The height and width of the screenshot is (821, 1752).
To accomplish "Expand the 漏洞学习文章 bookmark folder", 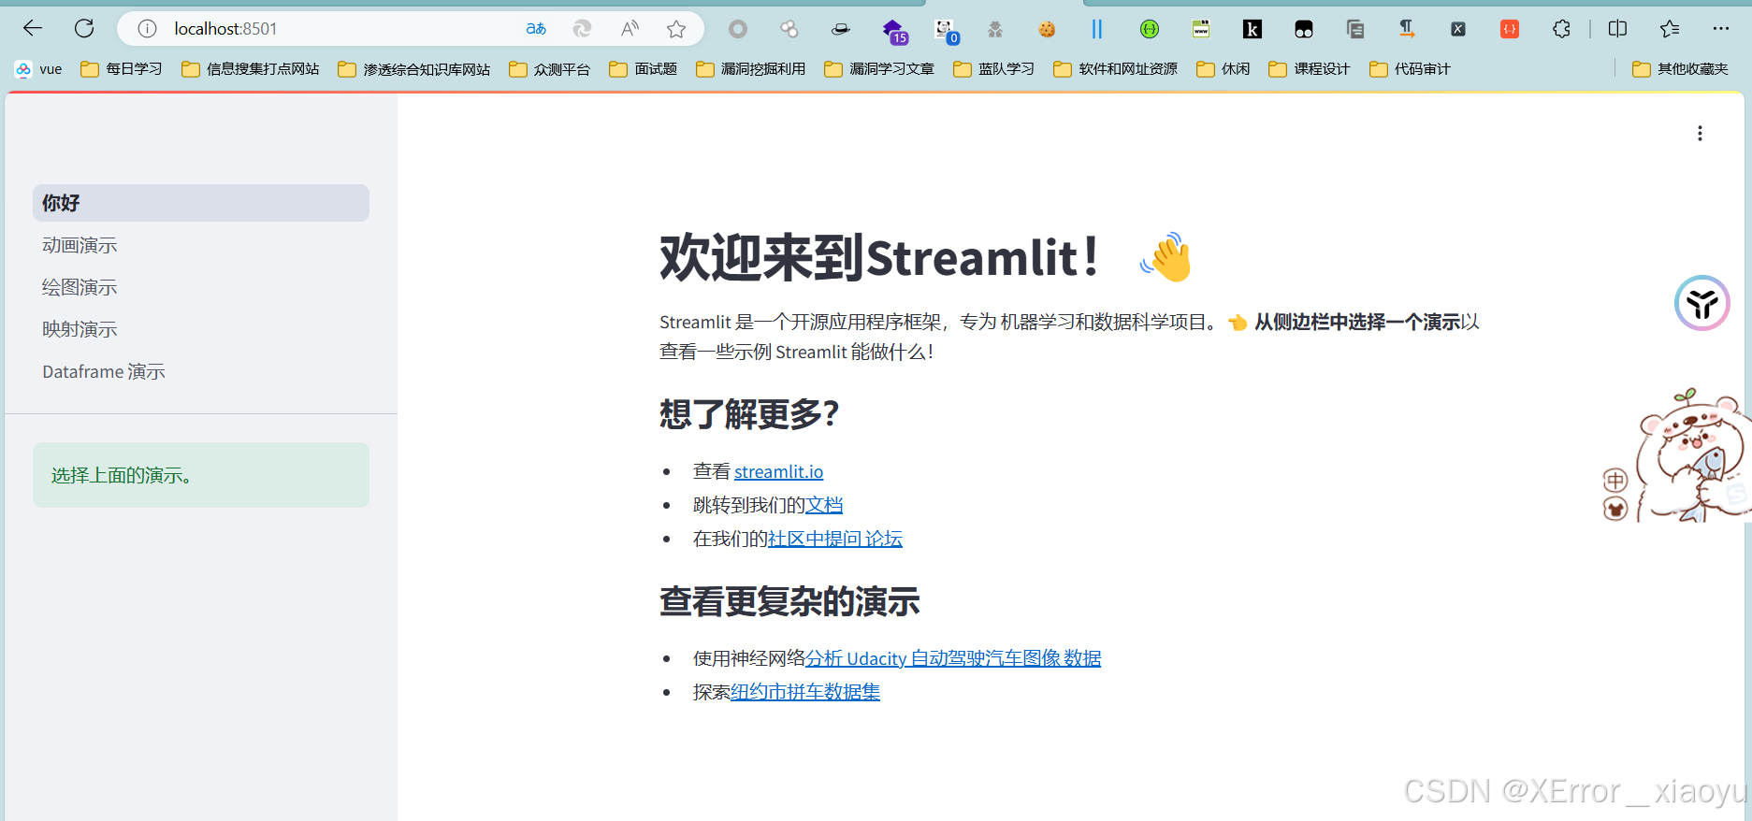I will point(879,69).
